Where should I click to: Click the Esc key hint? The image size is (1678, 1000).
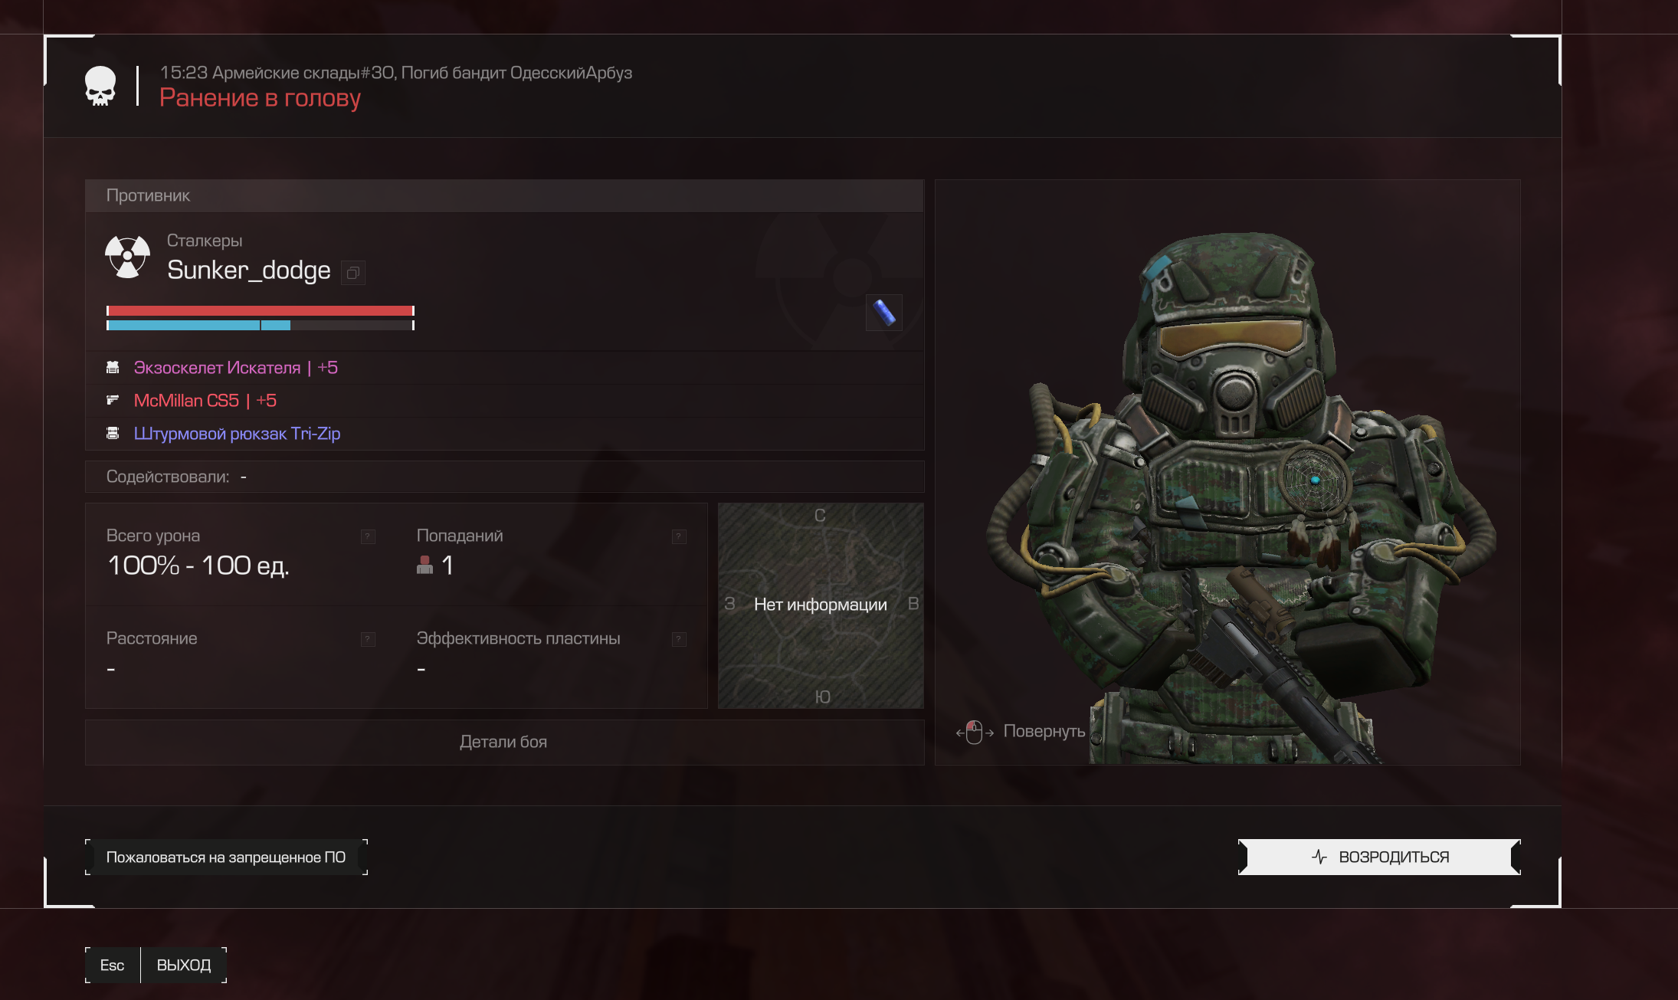[112, 966]
